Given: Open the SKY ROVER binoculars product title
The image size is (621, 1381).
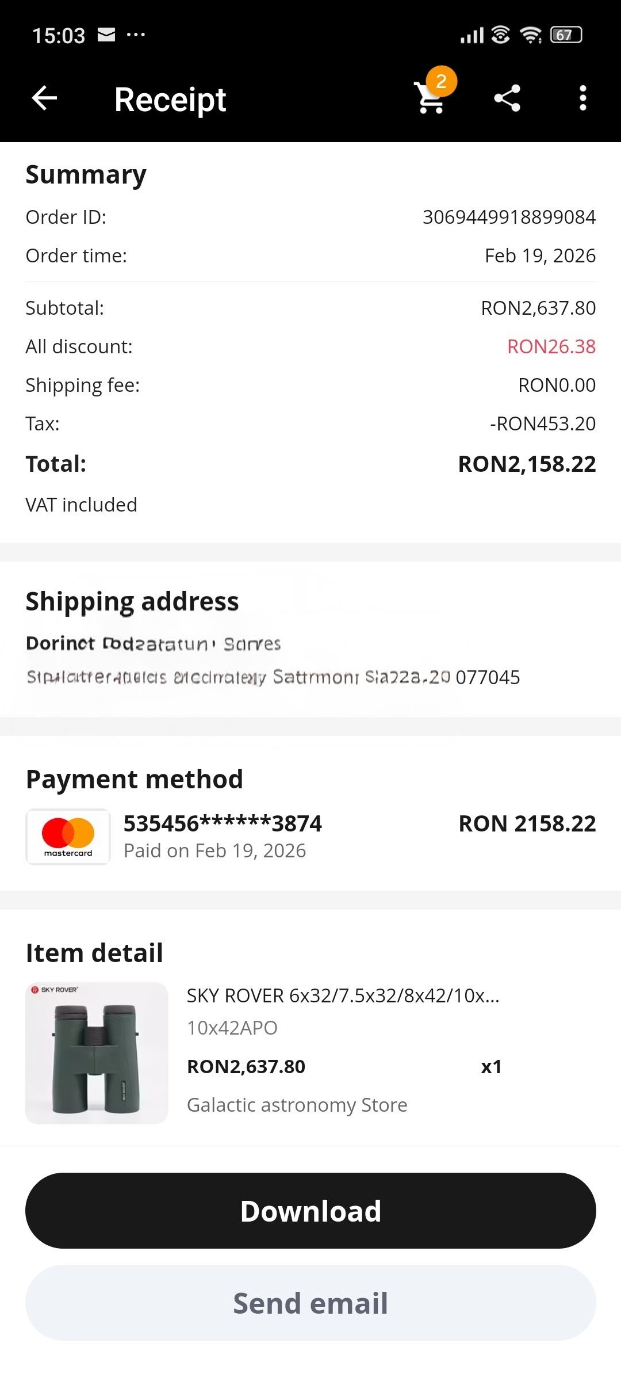Looking at the screenshot, I should 343,995.
